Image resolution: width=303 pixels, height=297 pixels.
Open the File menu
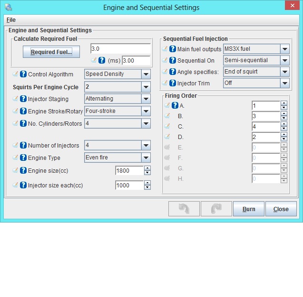click(11, 20)
